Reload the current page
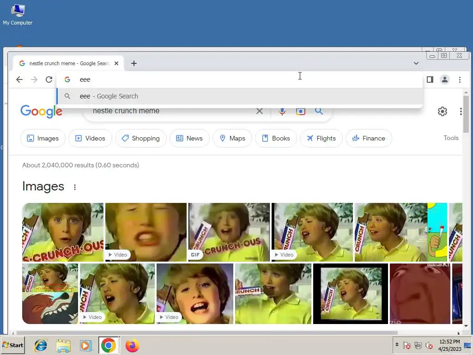The width and height of the screenshot is (473, 355). point(49,80)
